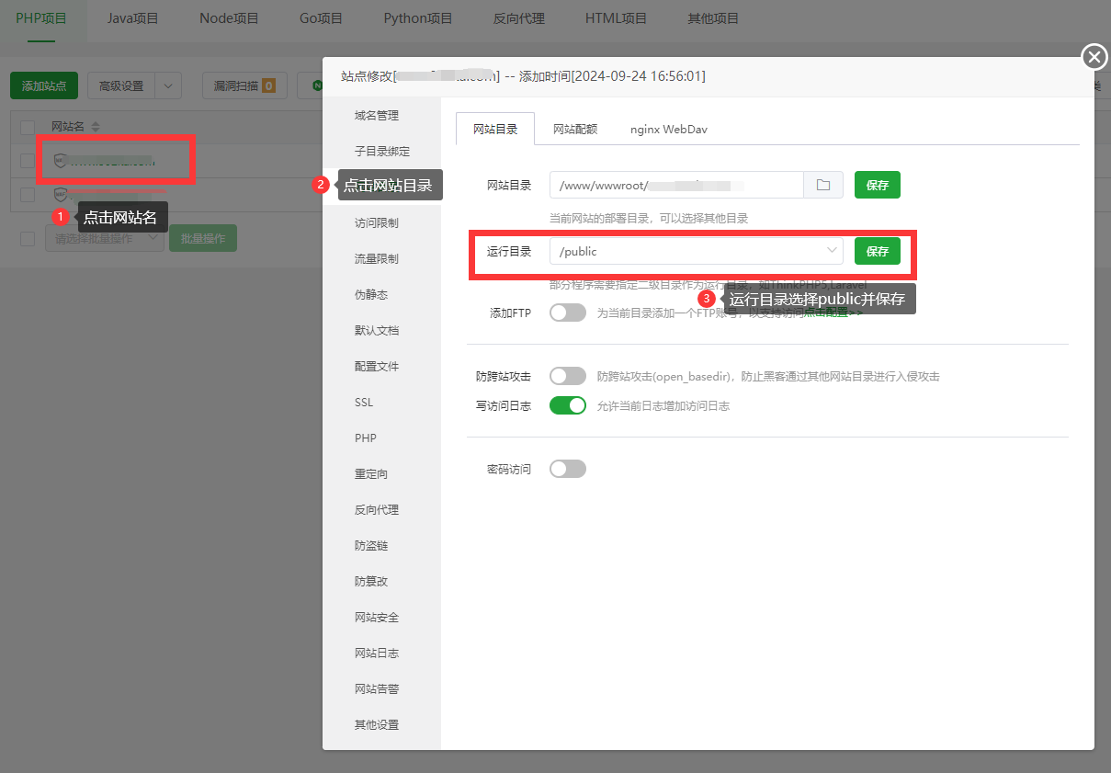
Task: Open the 伪静态 sidebar menu item
Action: (x=371, y=295)
